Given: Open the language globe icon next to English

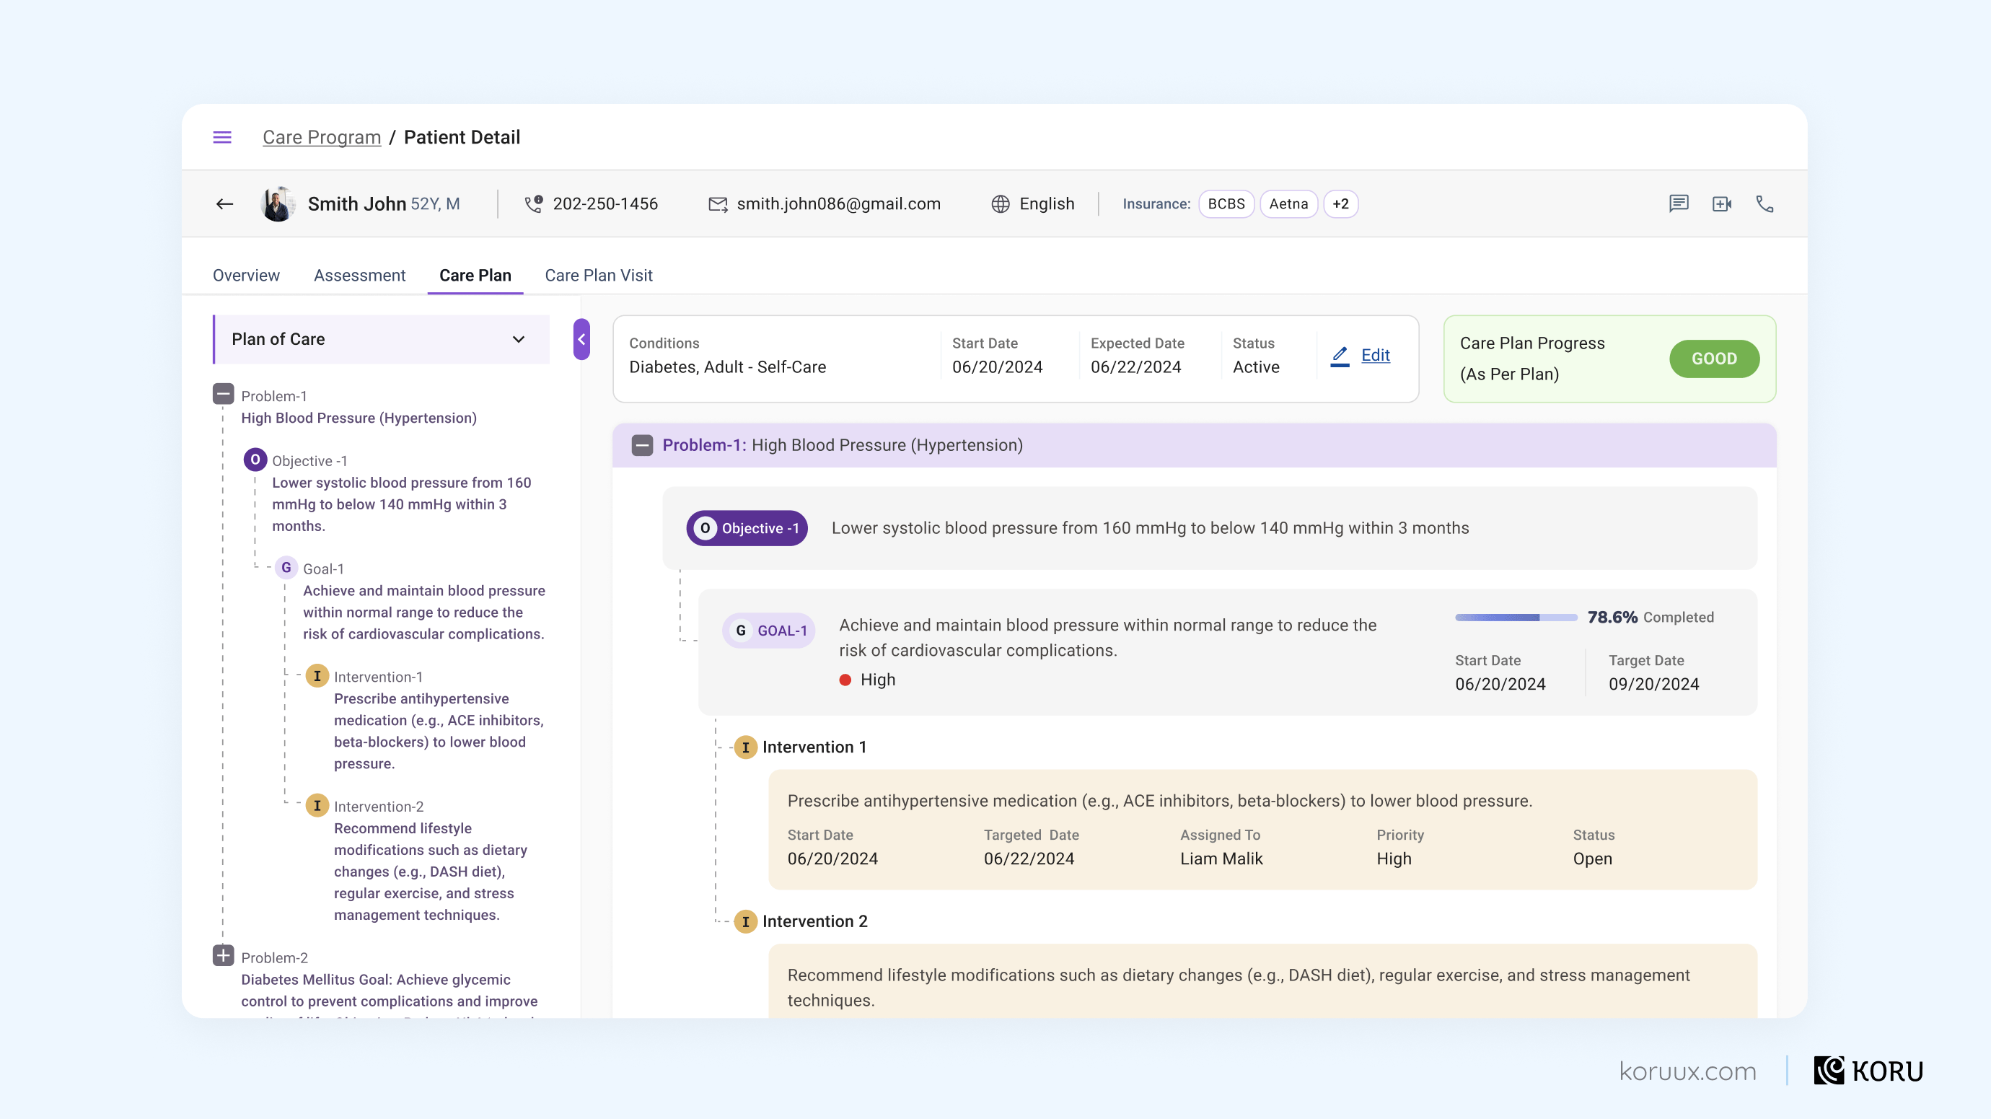Looking at the screenshot, I should (x=1000, y=203).
